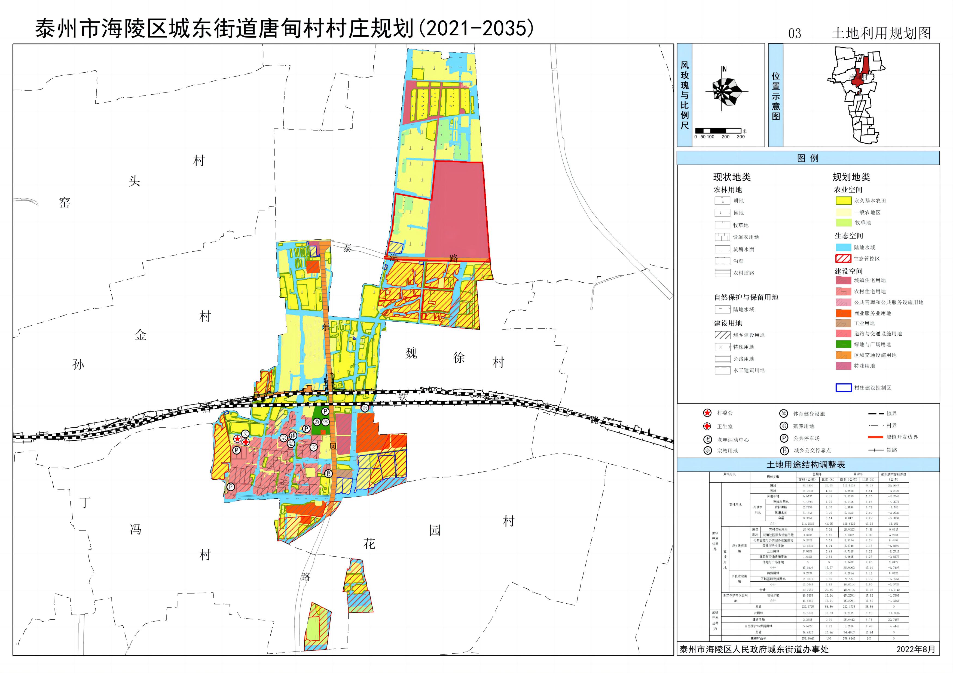Select the 商业服务业用地 orange swatch
Viewport: 953px width, 673px height.
pyautogui.click(x=844, y=313)
